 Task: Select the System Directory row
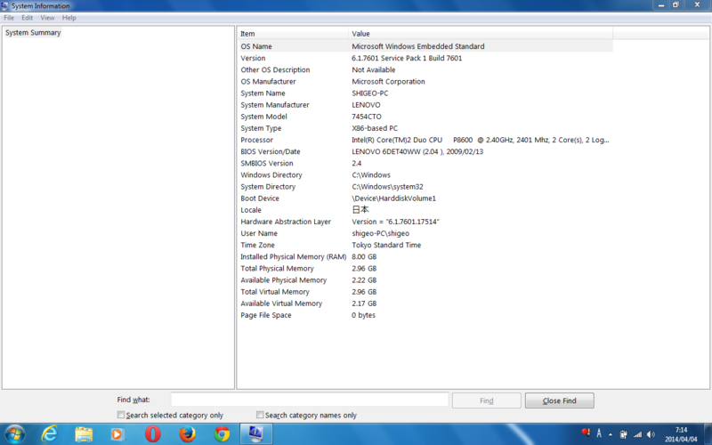(x=425, y=187)
